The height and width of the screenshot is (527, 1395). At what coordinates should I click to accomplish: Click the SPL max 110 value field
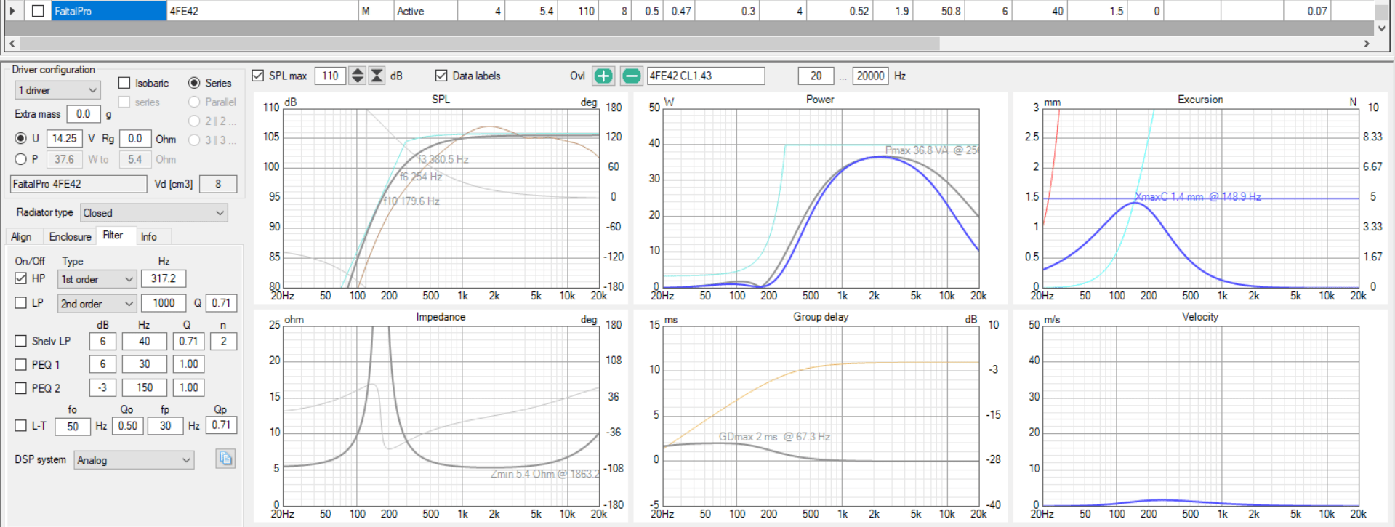(x=330, y=76)
